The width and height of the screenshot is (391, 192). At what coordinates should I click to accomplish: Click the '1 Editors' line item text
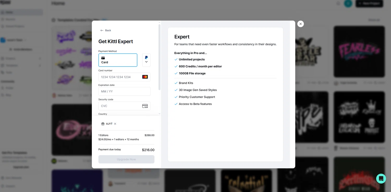tap(103, 135)
